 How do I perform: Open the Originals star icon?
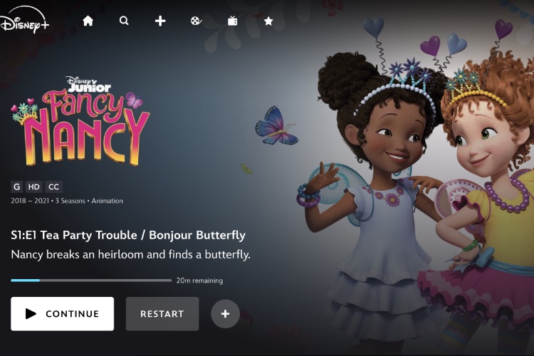pos(268,21)
